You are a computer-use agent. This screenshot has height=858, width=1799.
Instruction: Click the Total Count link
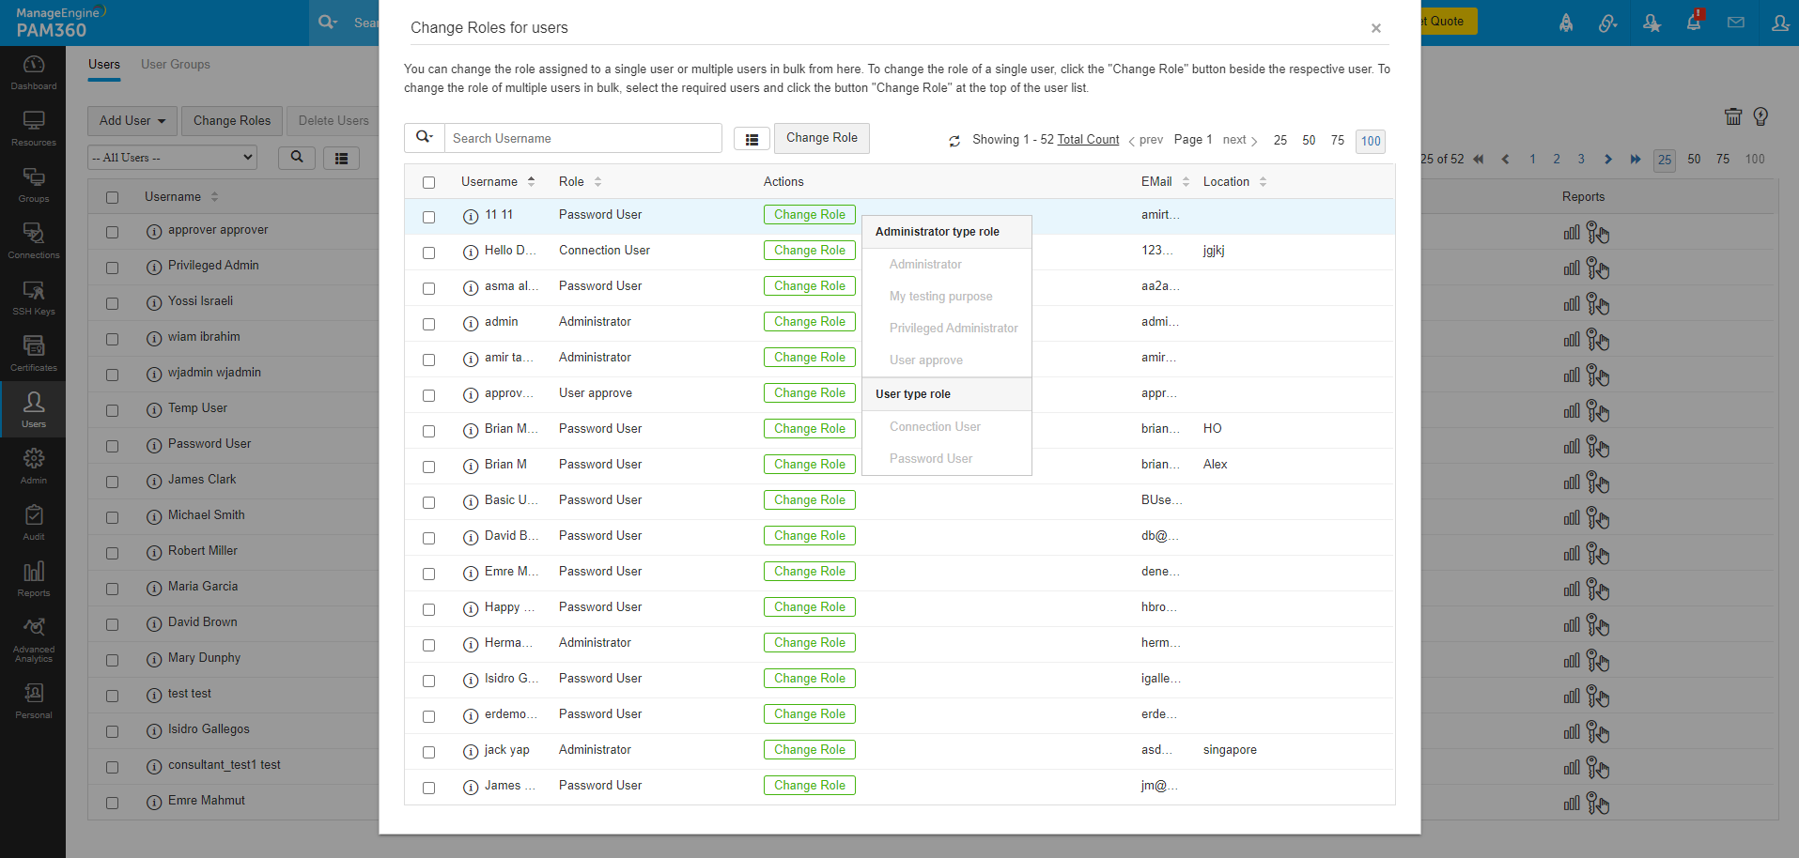pos(1088,140)
